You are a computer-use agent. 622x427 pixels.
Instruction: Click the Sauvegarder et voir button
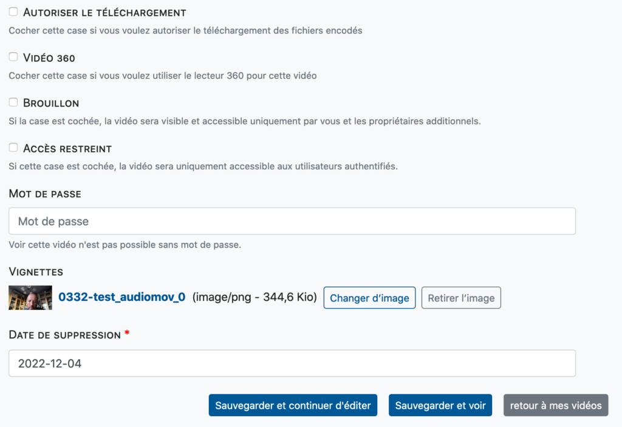tap(440, 405)
